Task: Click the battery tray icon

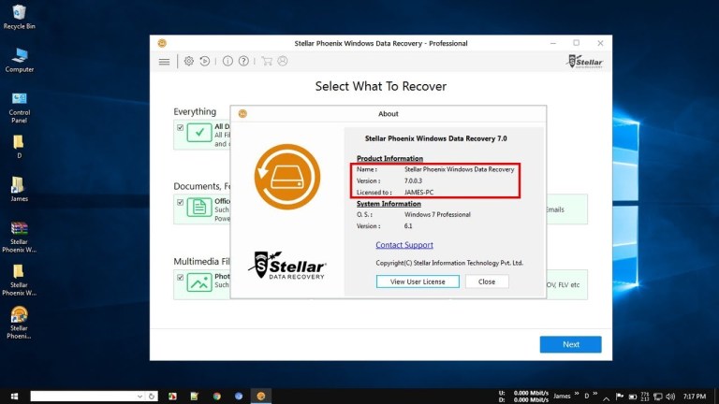Action: (632, 397)
